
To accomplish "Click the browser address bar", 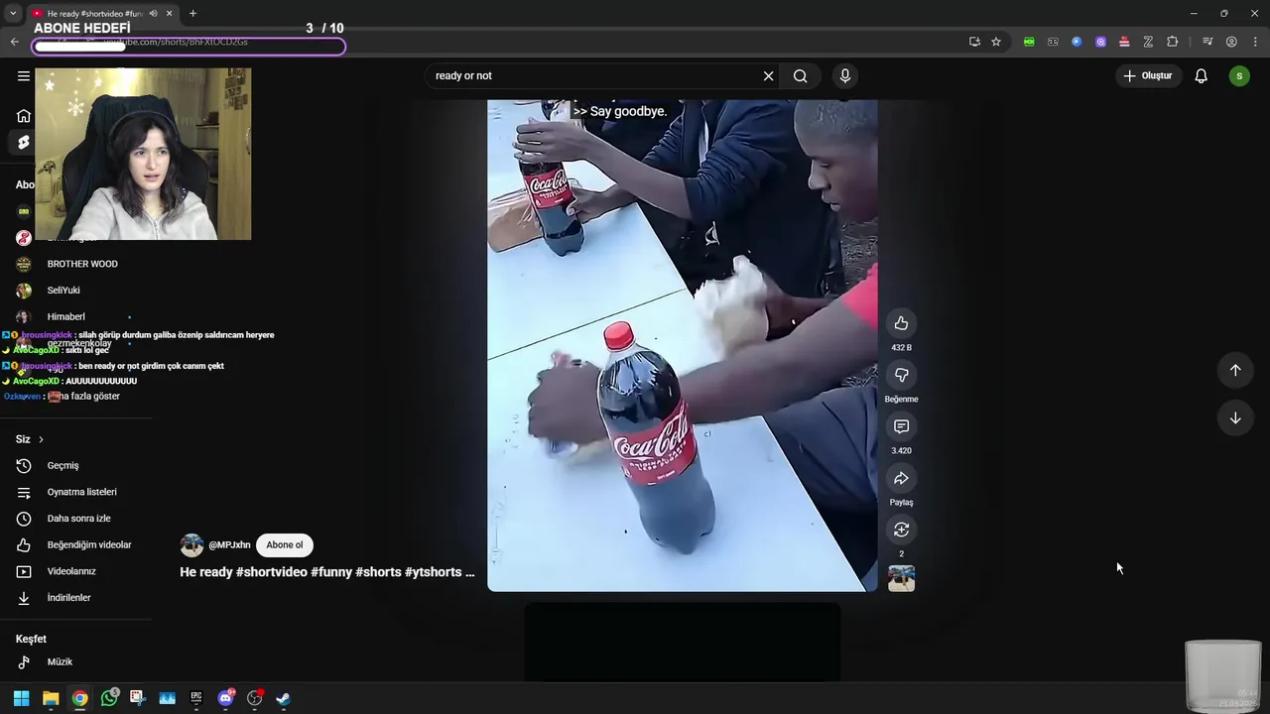I will click(x=496, y=42).
